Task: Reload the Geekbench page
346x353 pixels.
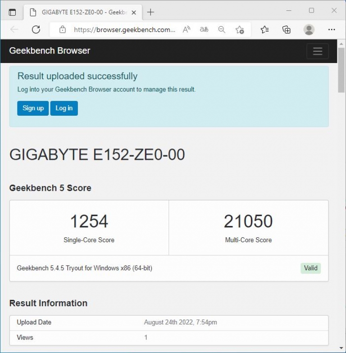Action: (x=36, y=30)
